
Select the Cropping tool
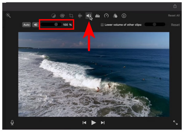tap(71, 16)
